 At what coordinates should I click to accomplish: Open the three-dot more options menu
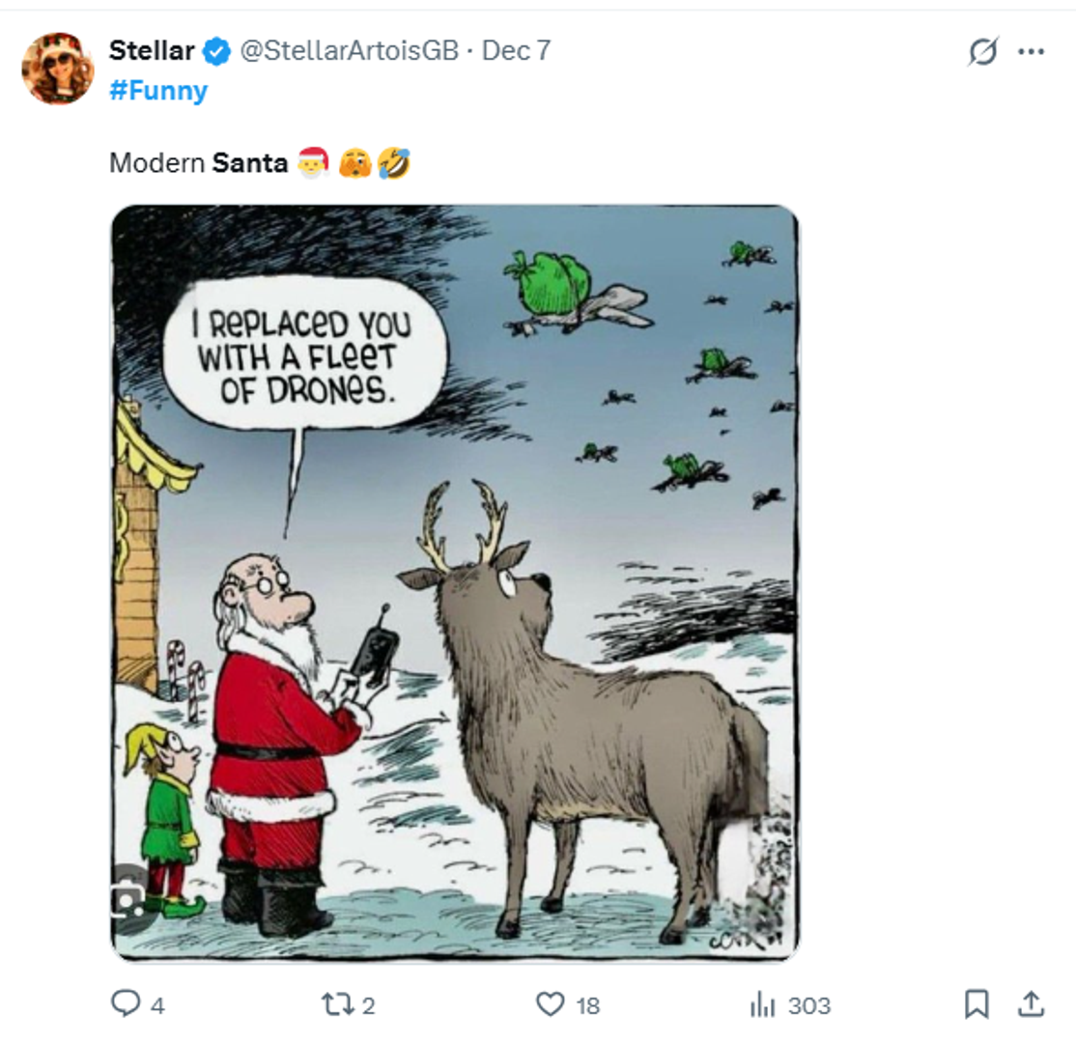point(1032,52)
